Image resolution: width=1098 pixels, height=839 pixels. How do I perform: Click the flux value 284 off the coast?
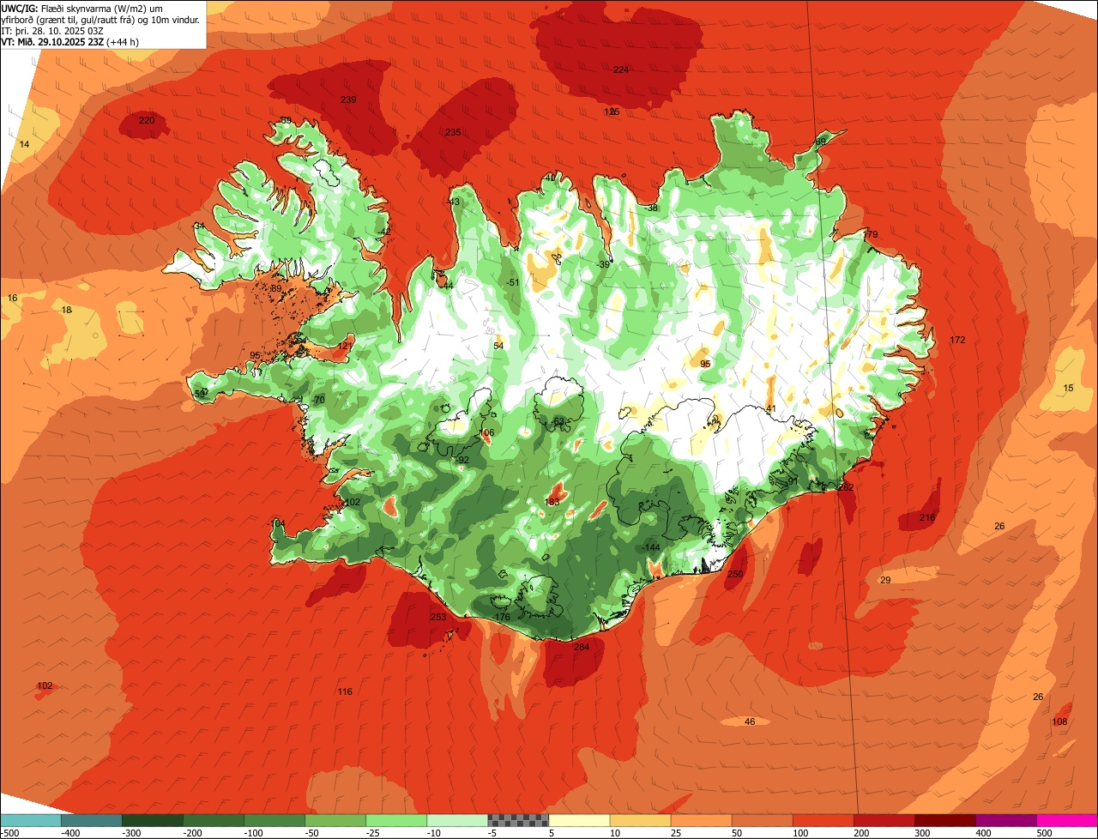582,647
